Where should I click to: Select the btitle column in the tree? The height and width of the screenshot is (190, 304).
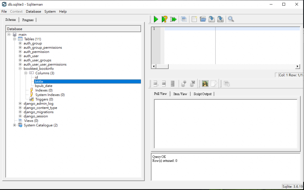(x=88, y=82)
